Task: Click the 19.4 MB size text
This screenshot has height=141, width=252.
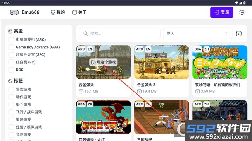Action: point(150,91)
